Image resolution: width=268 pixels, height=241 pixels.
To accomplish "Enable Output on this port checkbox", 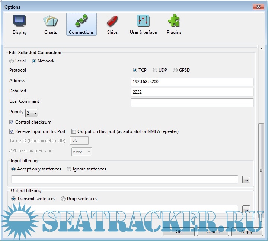I will click(74, 131).
